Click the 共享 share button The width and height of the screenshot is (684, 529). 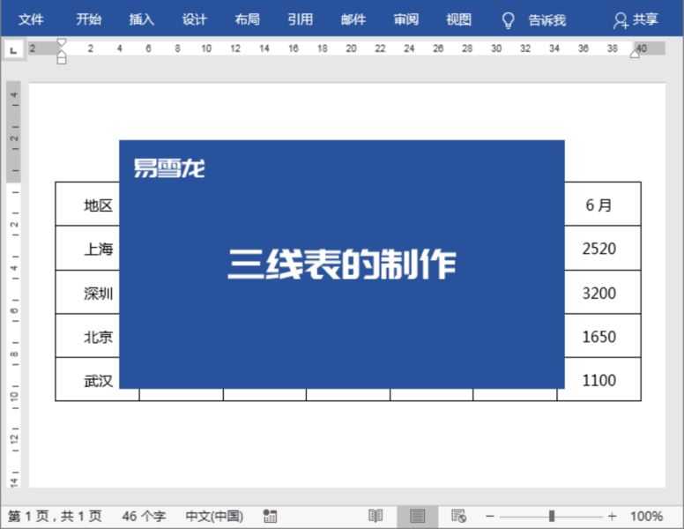pos(636,20)
